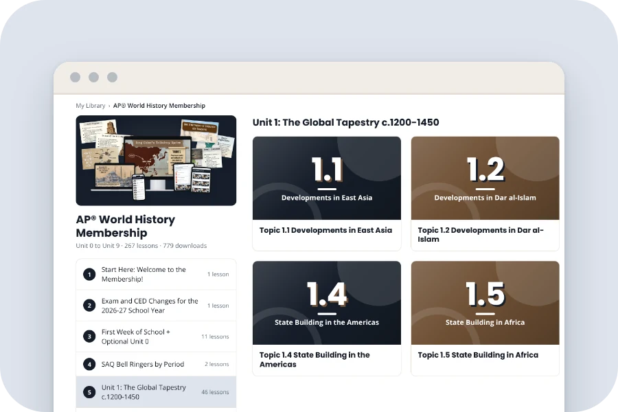
Task: Select the numbered circle 4 icon
Action: coord(89,364)
